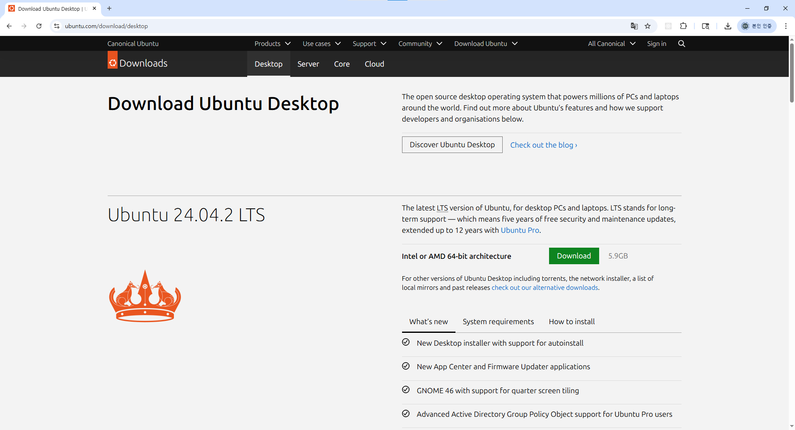Select the What's new tab
The image size is (795, 430).
point(429,322)
